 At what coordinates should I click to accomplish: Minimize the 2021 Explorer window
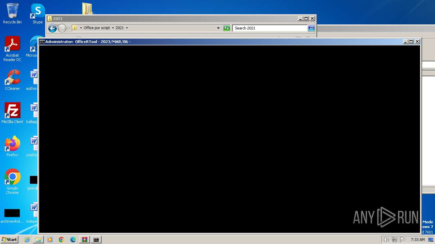tap(300, 19)
